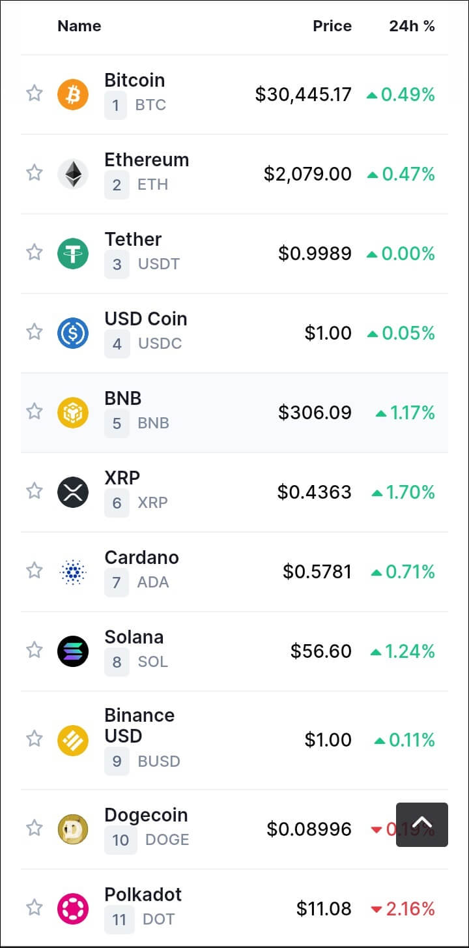Viewport: 469px width, 948px height.
Task: Click the Solana logo icon
Action: [73, 651]
